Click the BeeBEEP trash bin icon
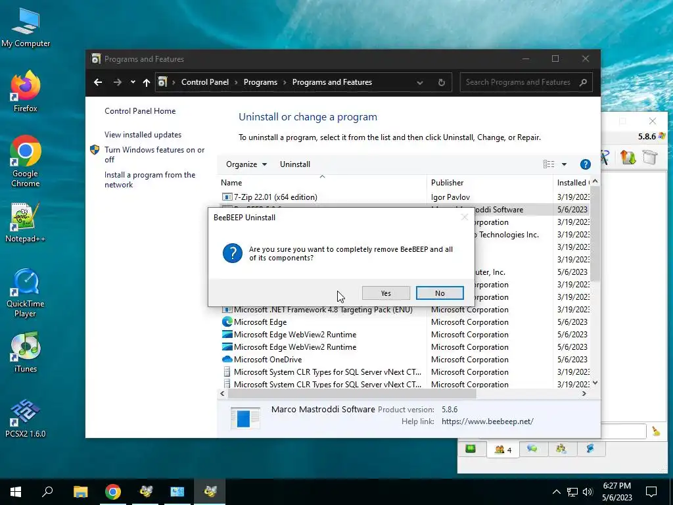 [x=650, y=157]
